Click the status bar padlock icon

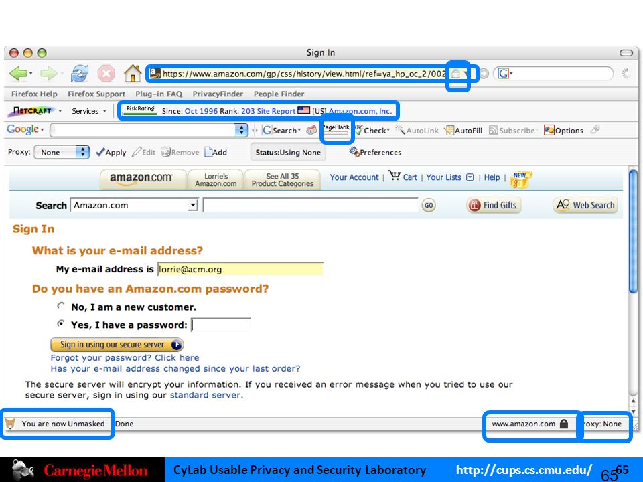click(564, 423)
